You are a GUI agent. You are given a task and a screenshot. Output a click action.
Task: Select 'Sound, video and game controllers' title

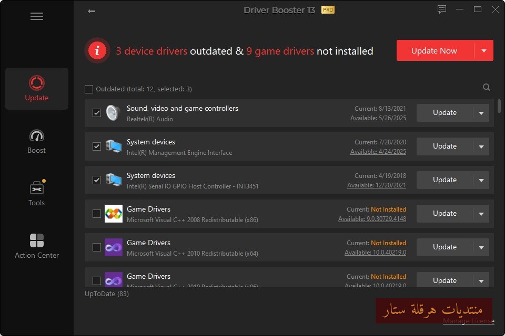[x=183, y=108]
